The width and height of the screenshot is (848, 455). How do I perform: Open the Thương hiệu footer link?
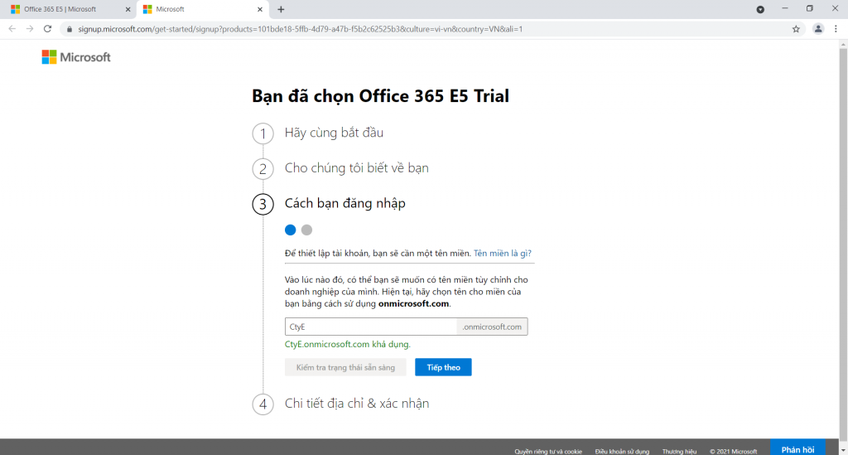[679, 451]
